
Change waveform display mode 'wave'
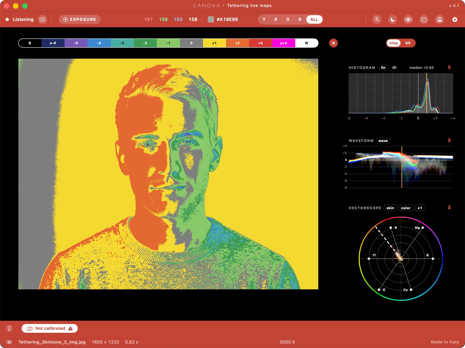pos(383,141)
